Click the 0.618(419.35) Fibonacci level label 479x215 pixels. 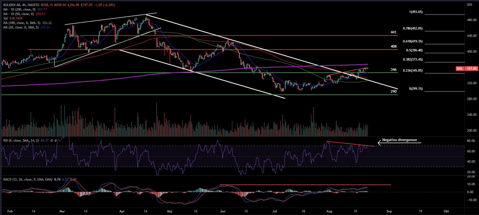pos(412,41)
